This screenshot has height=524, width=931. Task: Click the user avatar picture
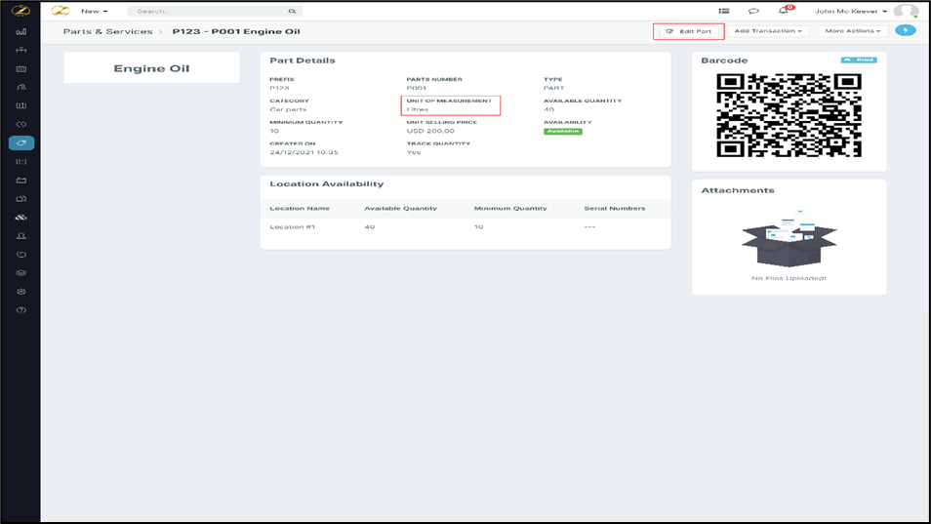906,11
